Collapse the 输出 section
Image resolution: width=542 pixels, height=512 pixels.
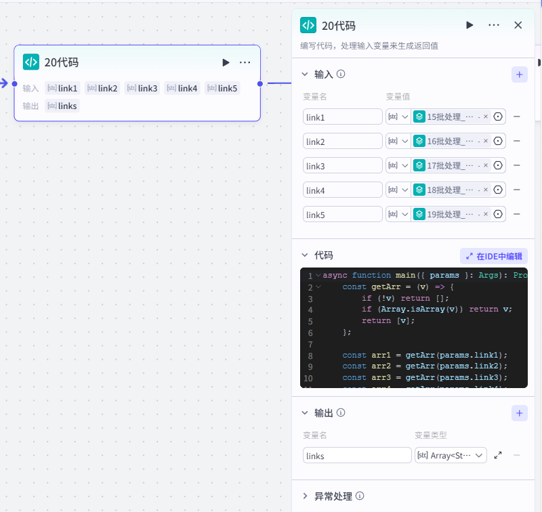[x=305, y=413]
